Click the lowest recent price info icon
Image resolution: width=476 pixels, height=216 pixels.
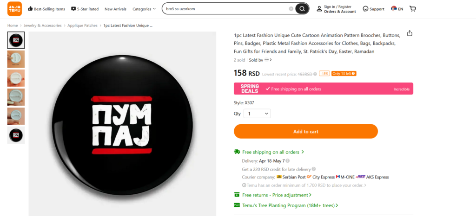click(x=315, y=74)
